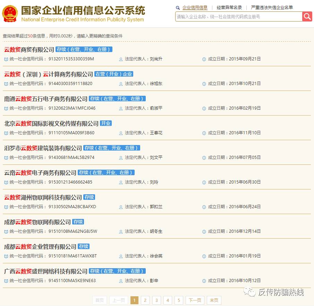The width and height of the screenshot is (314, 306).
Task: Click the 下一页 next page button
Action: click(x=195, y=300)
